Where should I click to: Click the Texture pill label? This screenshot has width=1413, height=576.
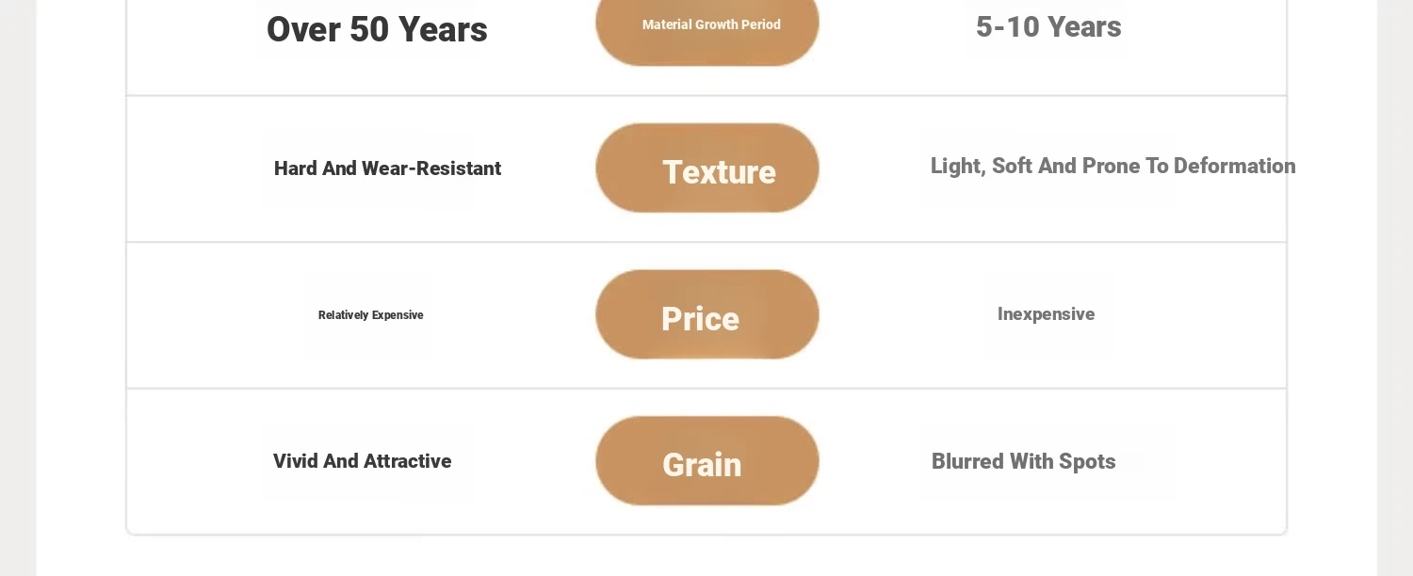pos(707,168)
